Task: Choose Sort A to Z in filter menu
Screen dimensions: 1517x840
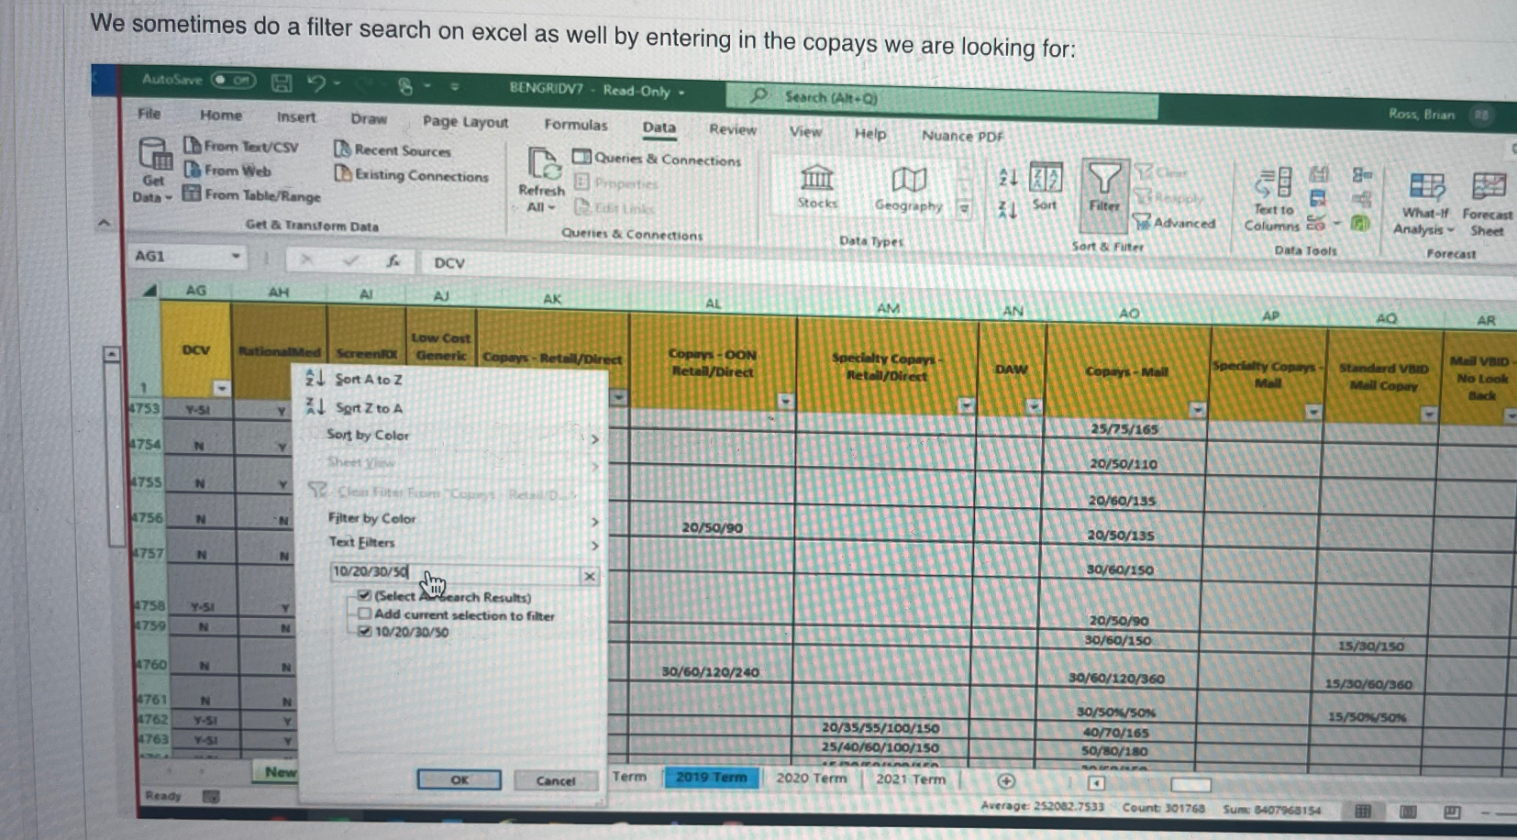Action: (x=368, y=379)
